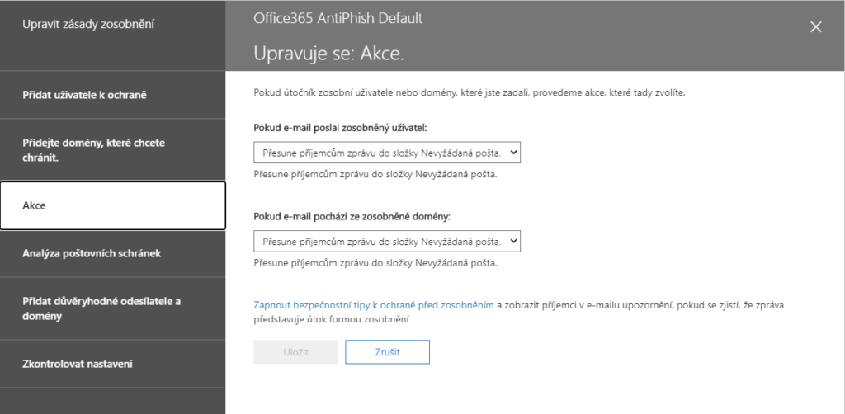Image resolution: width=845 pixels, height=414 pixels.
Task: Expand dropdown for impersonated user action
Action: point(388,153)
